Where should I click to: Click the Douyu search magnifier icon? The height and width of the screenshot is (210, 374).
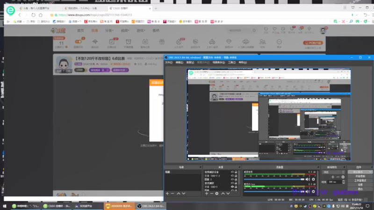click(254, 30)
